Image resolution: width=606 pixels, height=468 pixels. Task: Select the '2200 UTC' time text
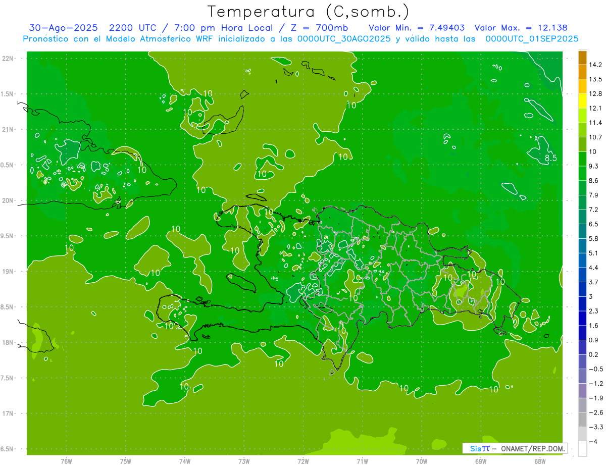coord(134,28)
